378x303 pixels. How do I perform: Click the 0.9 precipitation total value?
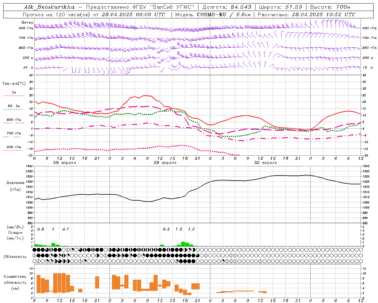click(41, 229)
